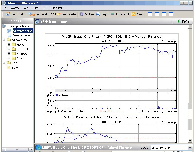Select All image Watch tree item
This screenshot has height=152, width=194.
pyautogui.click(x=23, y=31)
